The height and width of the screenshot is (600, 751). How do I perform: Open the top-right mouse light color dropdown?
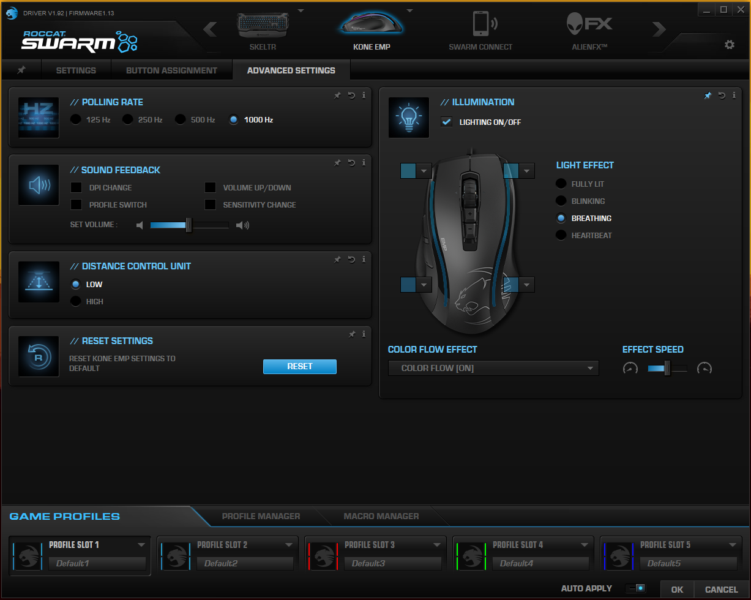coord(527,171)
